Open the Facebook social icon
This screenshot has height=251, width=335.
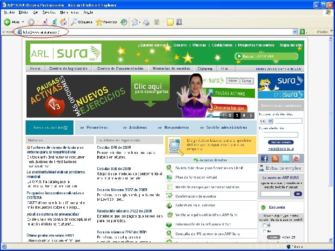click(264, 159)
